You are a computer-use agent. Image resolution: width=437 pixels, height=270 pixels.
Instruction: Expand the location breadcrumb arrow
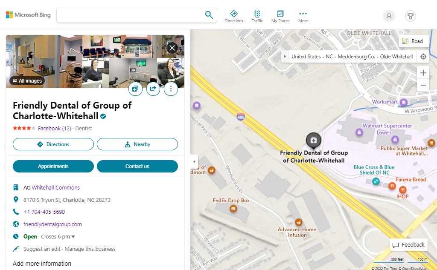(286, 57)
